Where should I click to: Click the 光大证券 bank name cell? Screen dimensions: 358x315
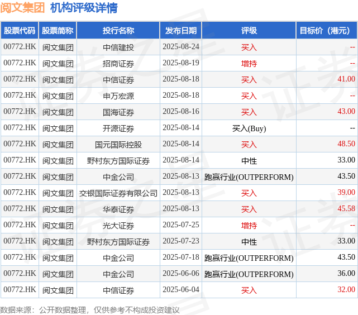[x=118, y=226]
